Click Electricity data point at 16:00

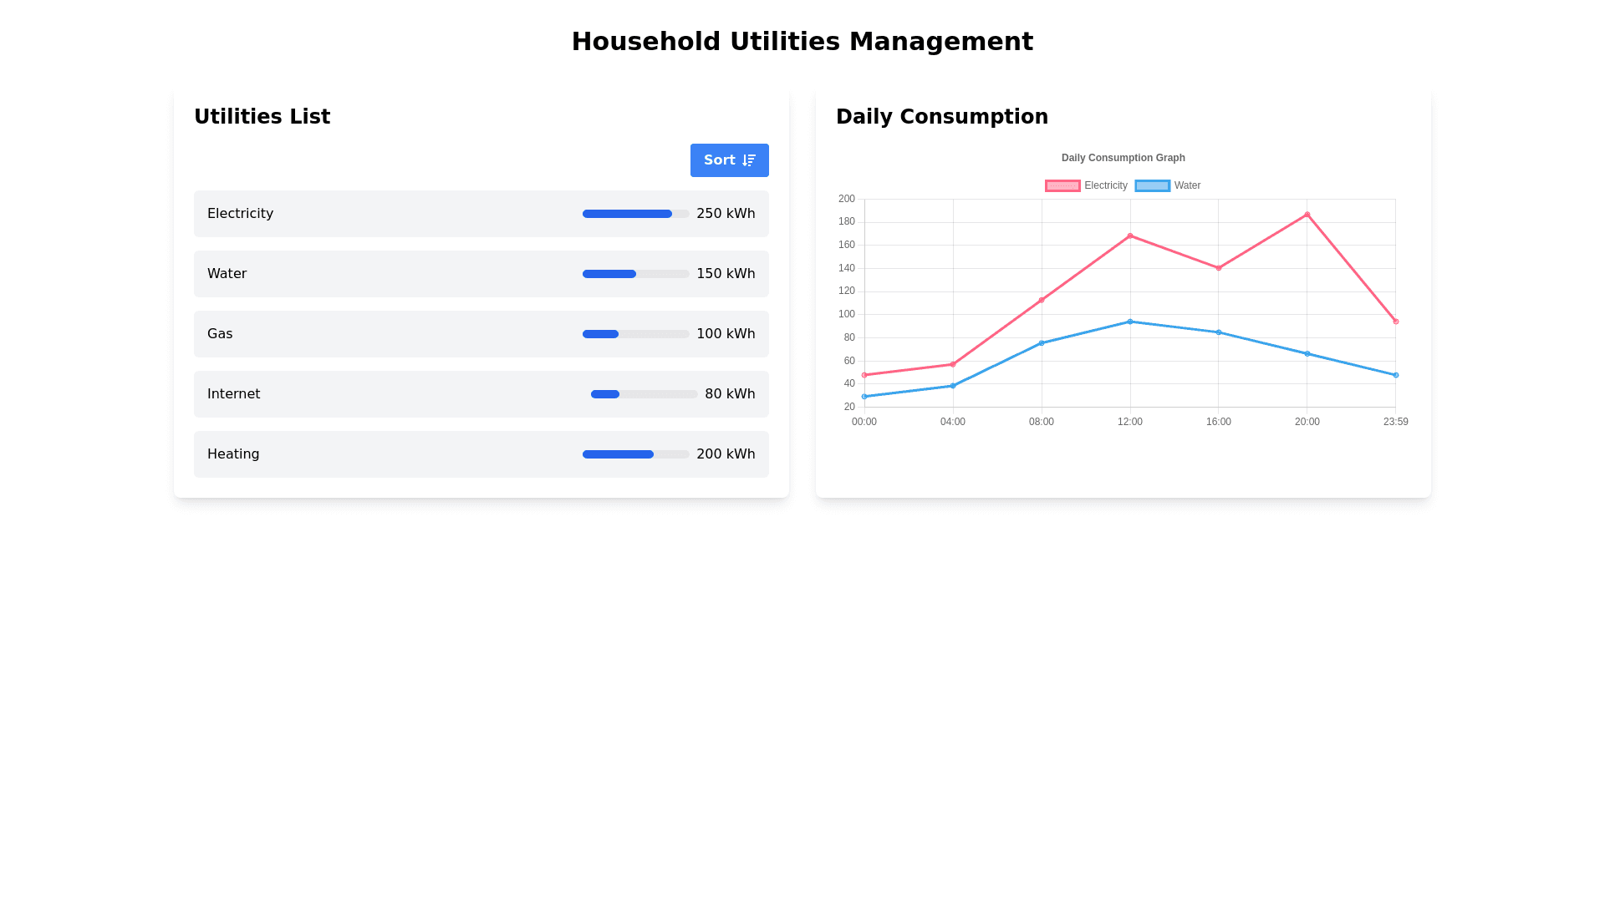[1219, 268]
